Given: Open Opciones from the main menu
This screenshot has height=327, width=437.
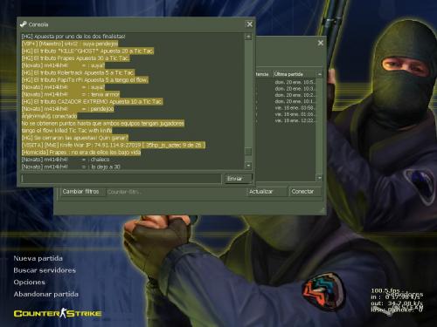Looking at the screenshot, I should (29, 283).
